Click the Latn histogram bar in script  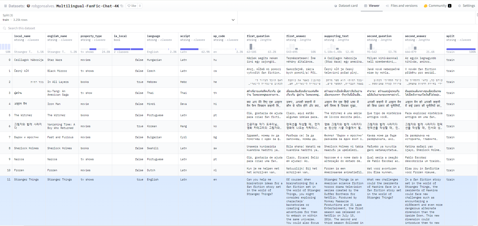[x=189, y=49]
